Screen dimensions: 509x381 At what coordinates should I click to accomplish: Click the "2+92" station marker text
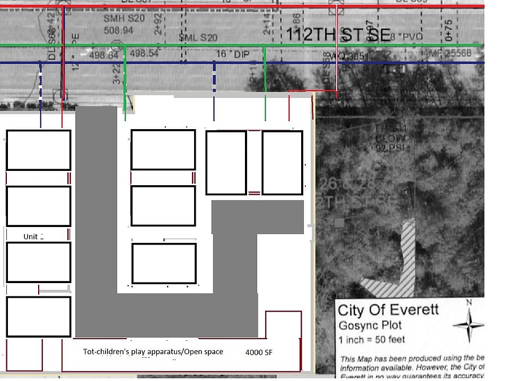pyautogui.click(x=158, y=24)
